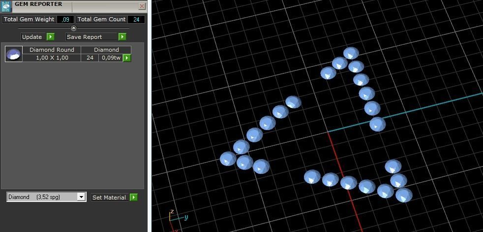Image resolution: width=483 pixels, height=232 pixels.
Task: Click the Total Gem Count label
Action: point(101,19)
